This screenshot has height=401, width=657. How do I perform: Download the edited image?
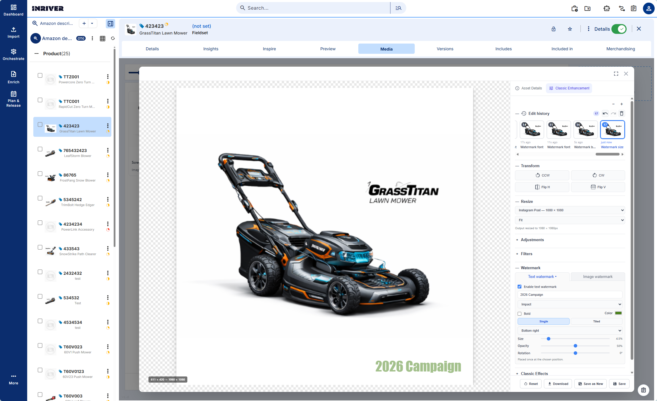point(558,384)
